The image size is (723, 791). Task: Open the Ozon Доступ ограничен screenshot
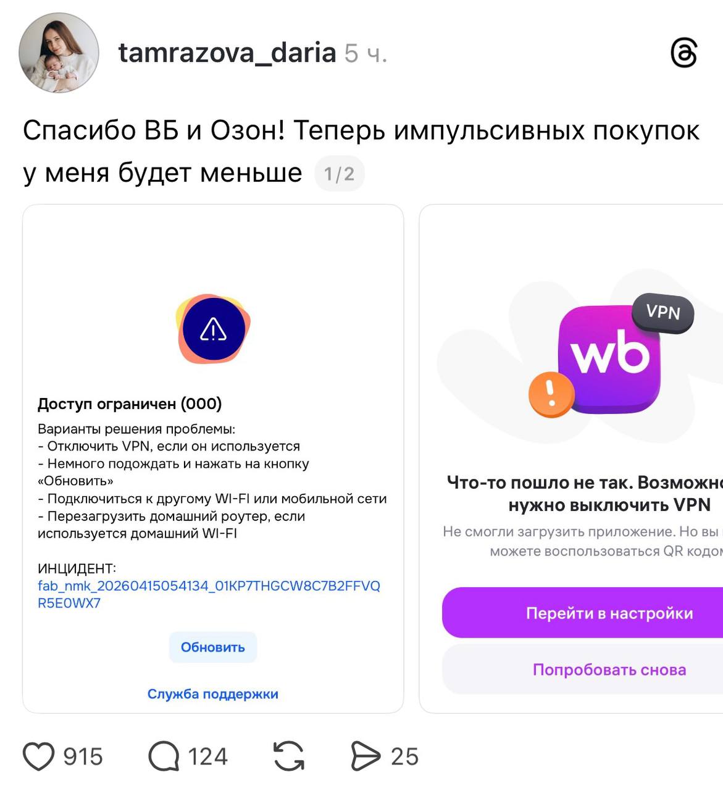click(213, 459)
